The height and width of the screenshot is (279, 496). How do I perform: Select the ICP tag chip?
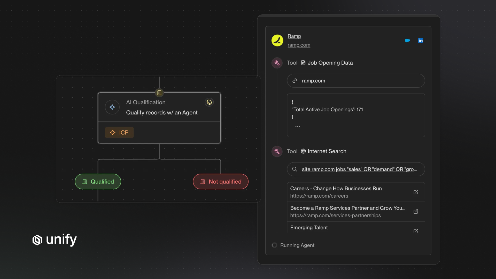coord(119,133)
